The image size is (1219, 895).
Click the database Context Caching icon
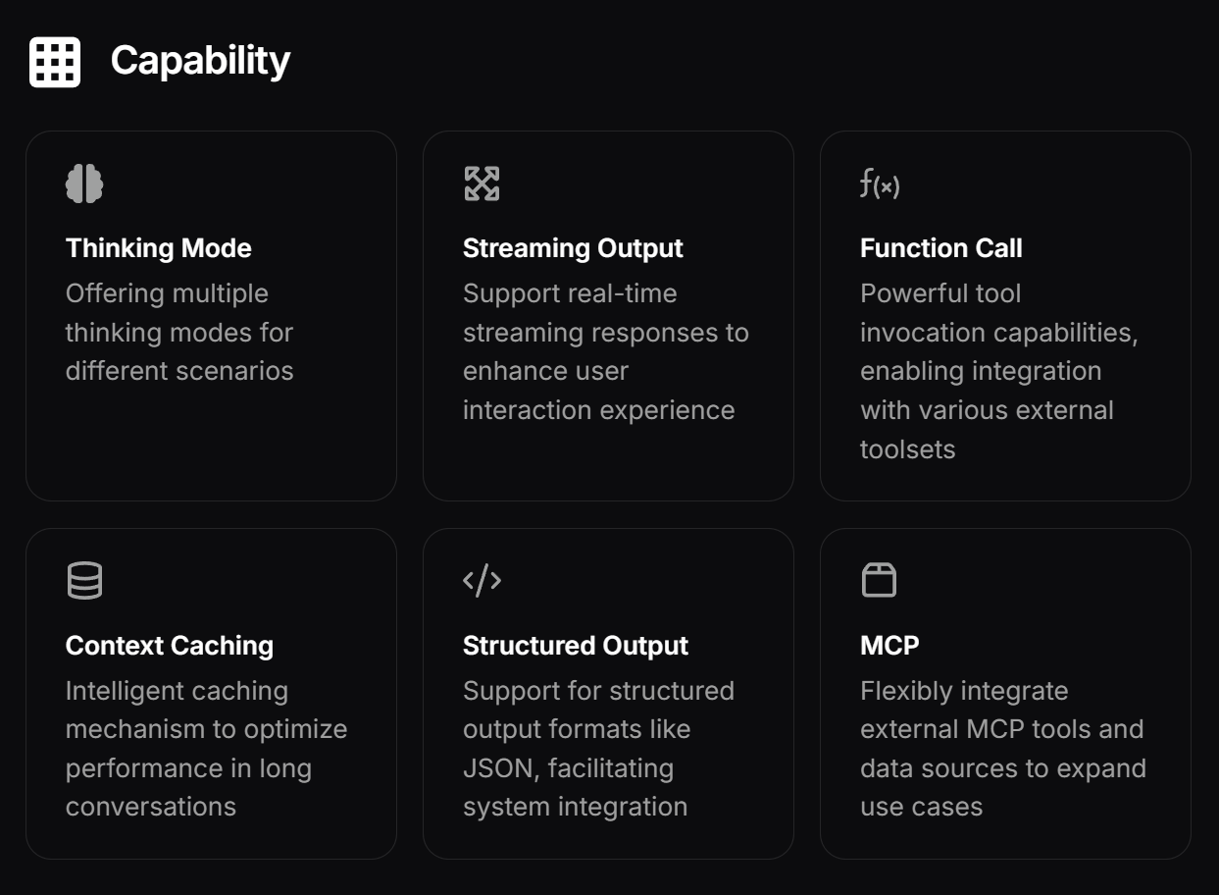coord(84,581)
